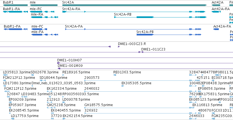233x120 pixels.
Task: Click the EK305305.5prime EST arrow
Action: 123,86
